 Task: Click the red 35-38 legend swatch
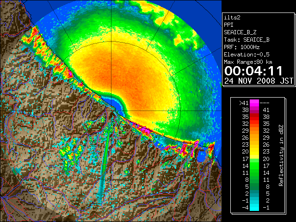click(254, 117)
